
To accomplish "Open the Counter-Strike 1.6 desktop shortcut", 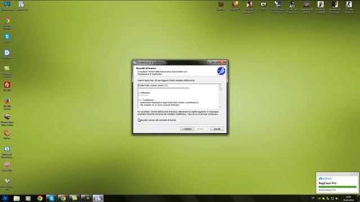I will 349,7.
